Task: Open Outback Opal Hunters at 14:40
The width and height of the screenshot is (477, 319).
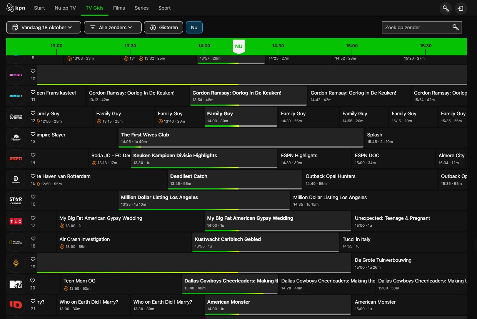Action: click(x=370, y=179)
